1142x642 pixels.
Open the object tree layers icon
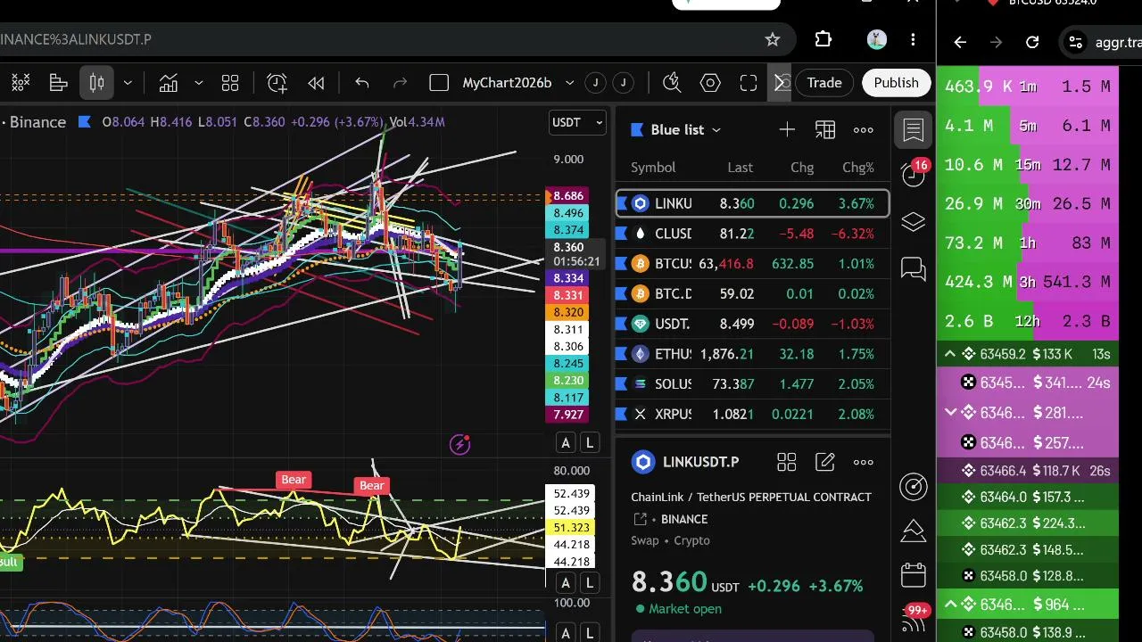(914, 222)
